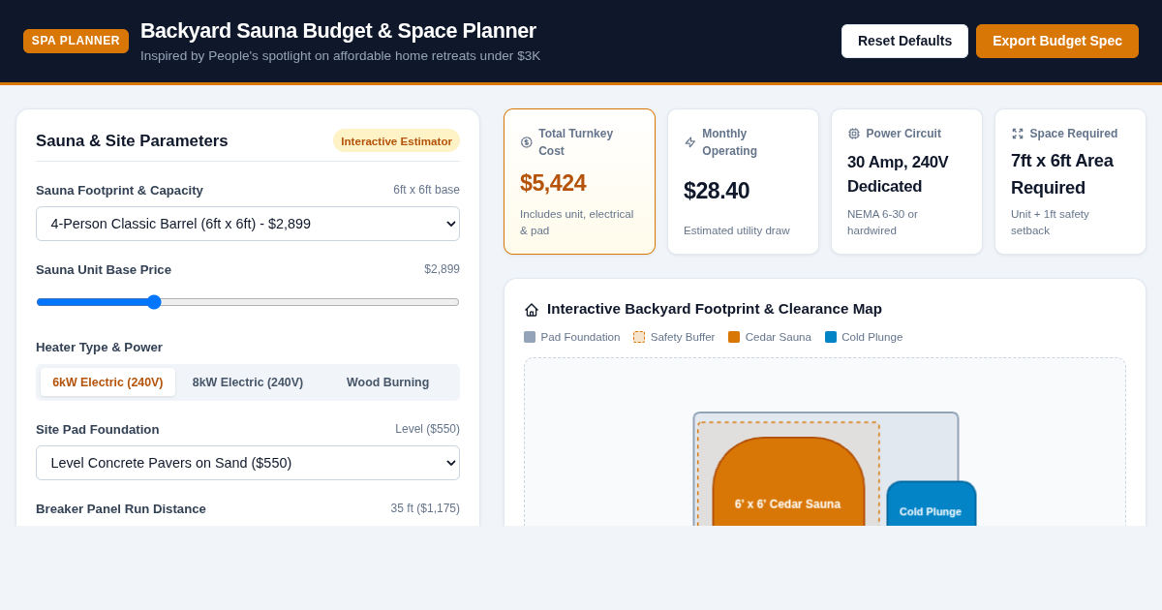The height and width of the screenshot is (610, 1162).
Task: Click the Cedar Sauna legend swatch
Action: [x=734, y=337]
